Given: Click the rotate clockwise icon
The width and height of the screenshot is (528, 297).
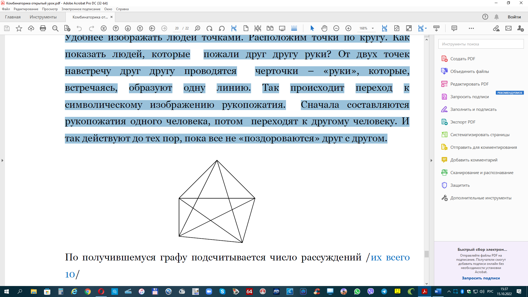Looking at the screenshot, I should (x=209, y=28).
